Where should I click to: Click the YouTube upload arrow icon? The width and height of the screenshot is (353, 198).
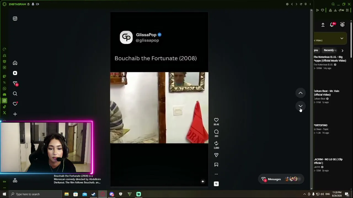click(x=323, y=25)
